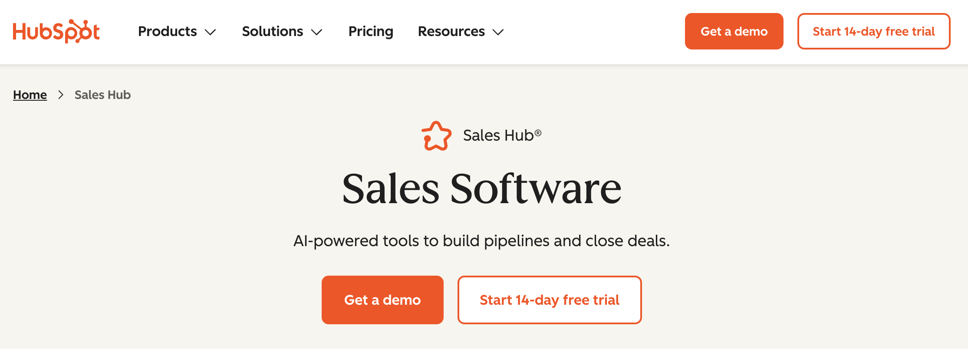Click the orange Get a demo hero button
Viewport: 968px width, 349px height.
pyautogui.click(x=382, y=300)
